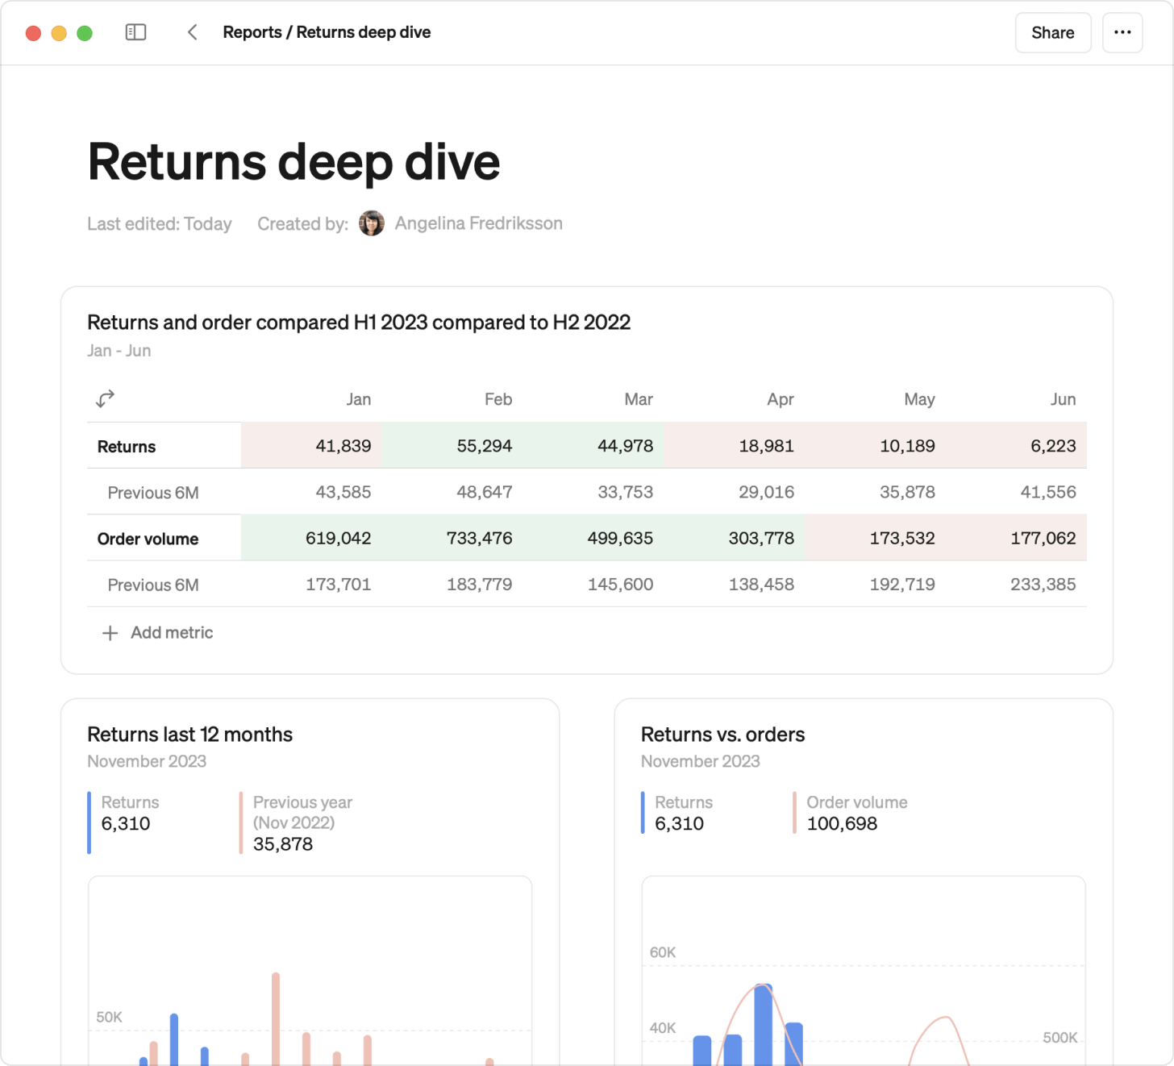Click Previous year (Nov 2022) legend value 35,878
1174x1066 pixels.
click(283, 844)
